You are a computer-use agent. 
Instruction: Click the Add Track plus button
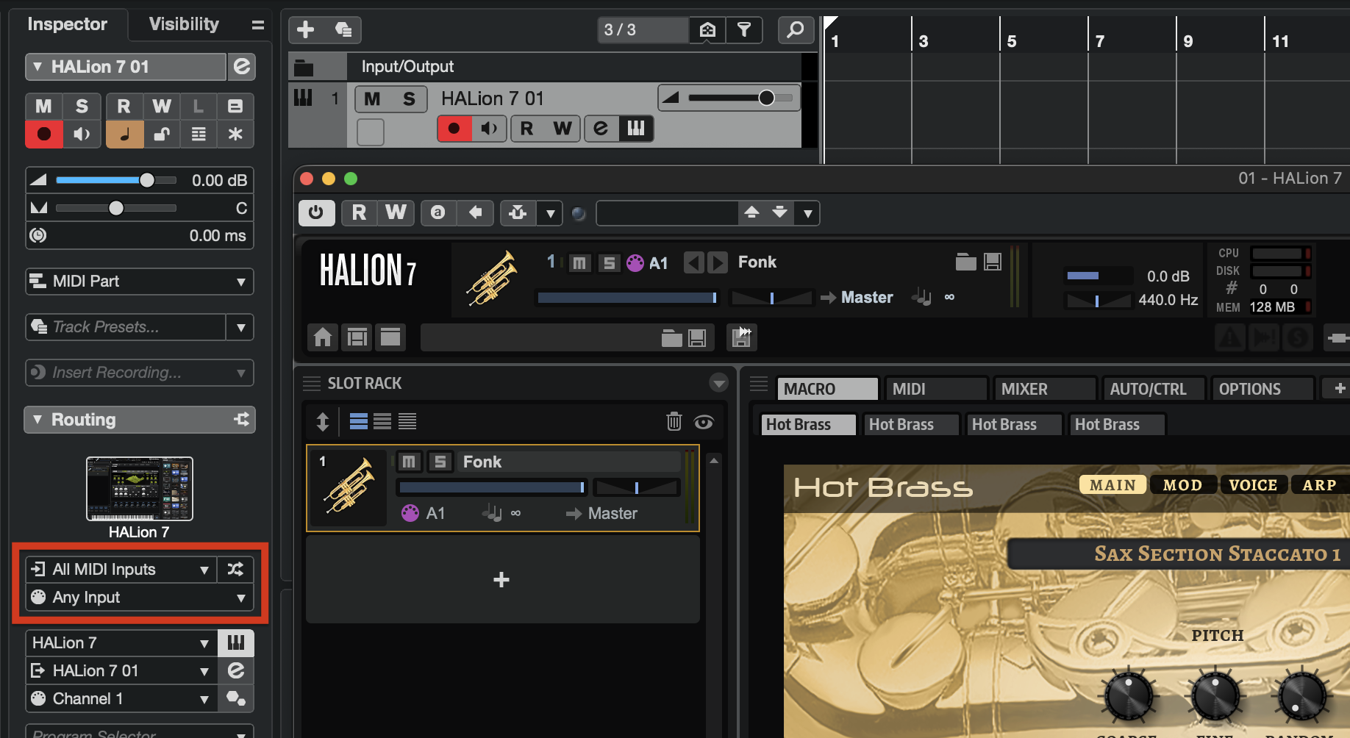pos(306,29)
